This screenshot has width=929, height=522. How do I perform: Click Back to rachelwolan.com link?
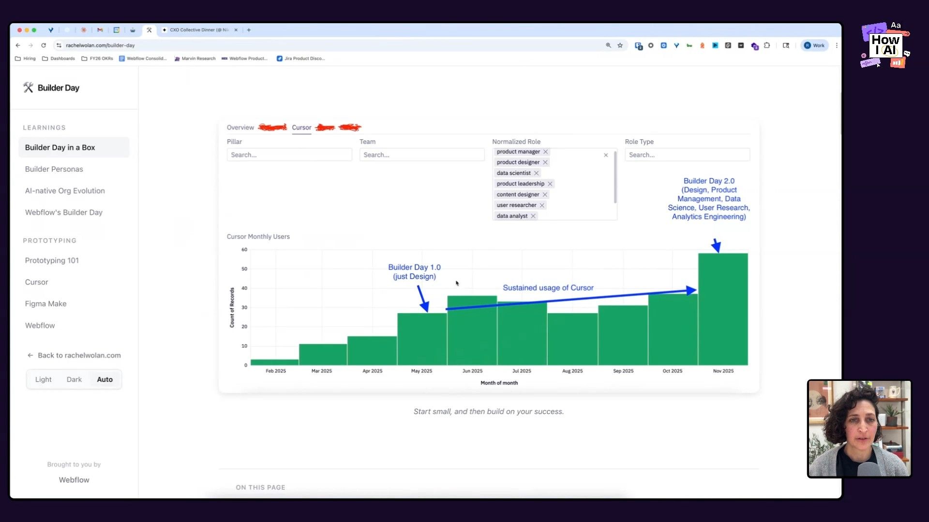point(74,355)
